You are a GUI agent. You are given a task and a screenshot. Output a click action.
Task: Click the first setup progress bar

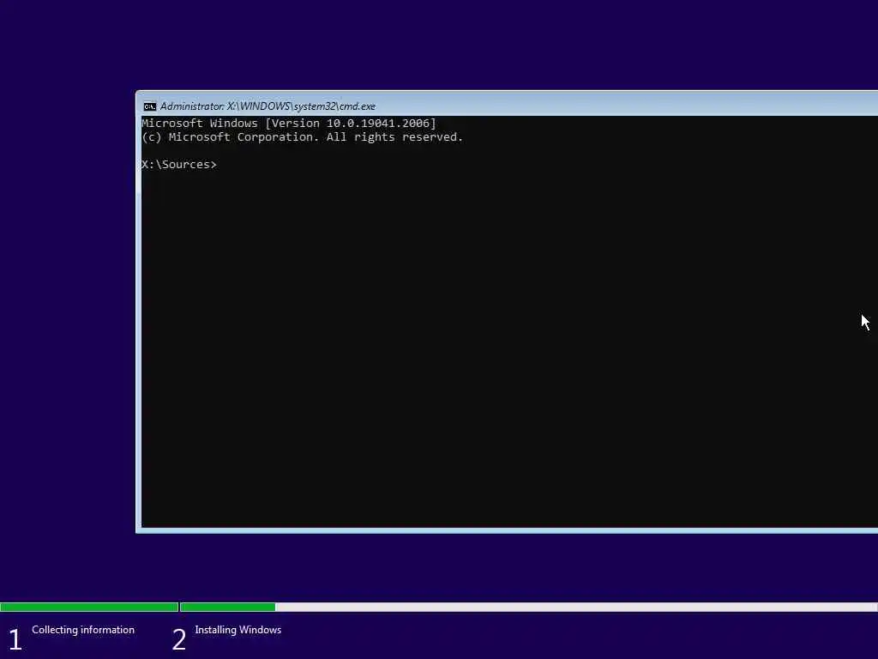pyautogui.click(x=89, y=607)
